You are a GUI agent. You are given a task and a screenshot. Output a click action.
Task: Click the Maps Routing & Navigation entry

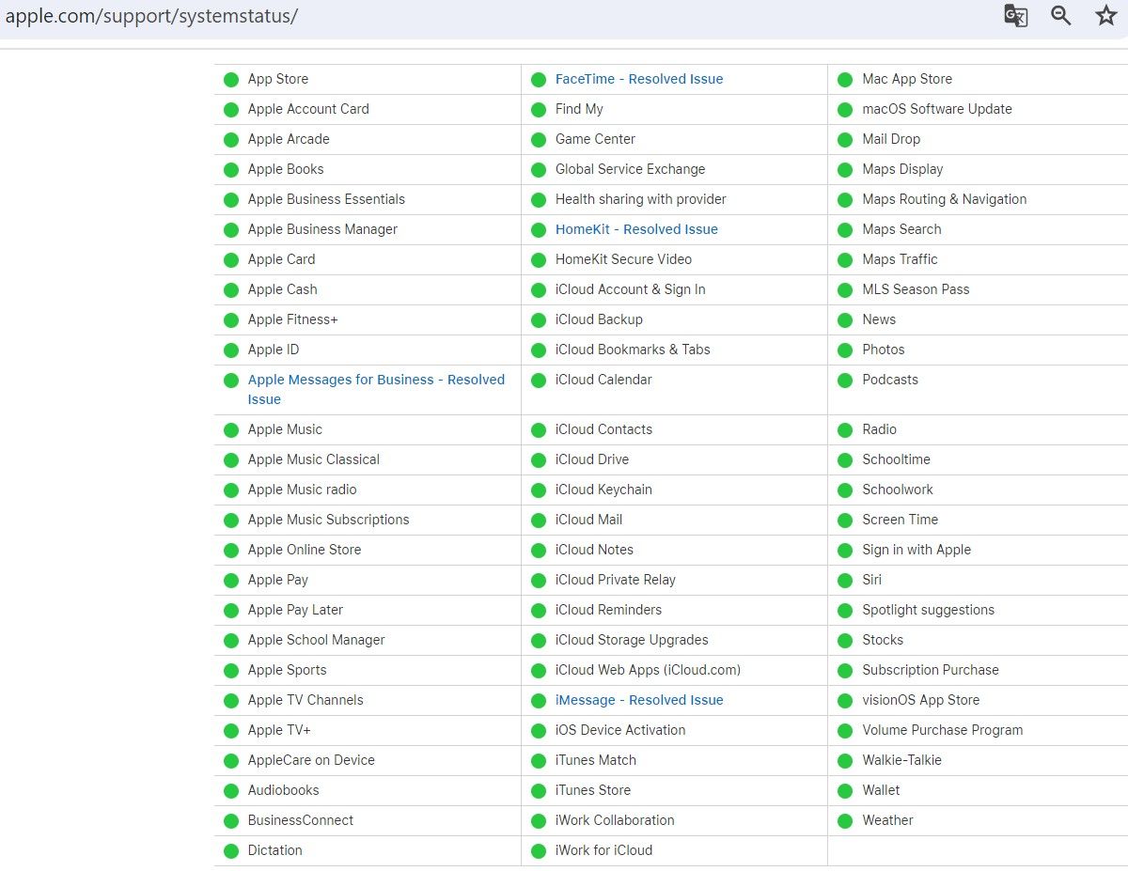[944, 199]
